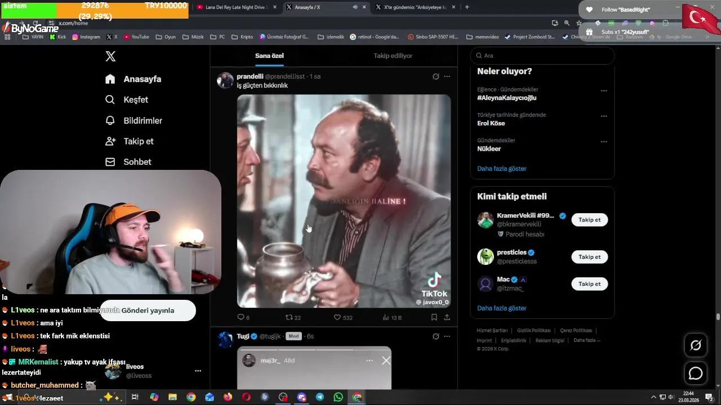
Task: Open floating messages chat bubble button
Action: (x=696, y=373)
